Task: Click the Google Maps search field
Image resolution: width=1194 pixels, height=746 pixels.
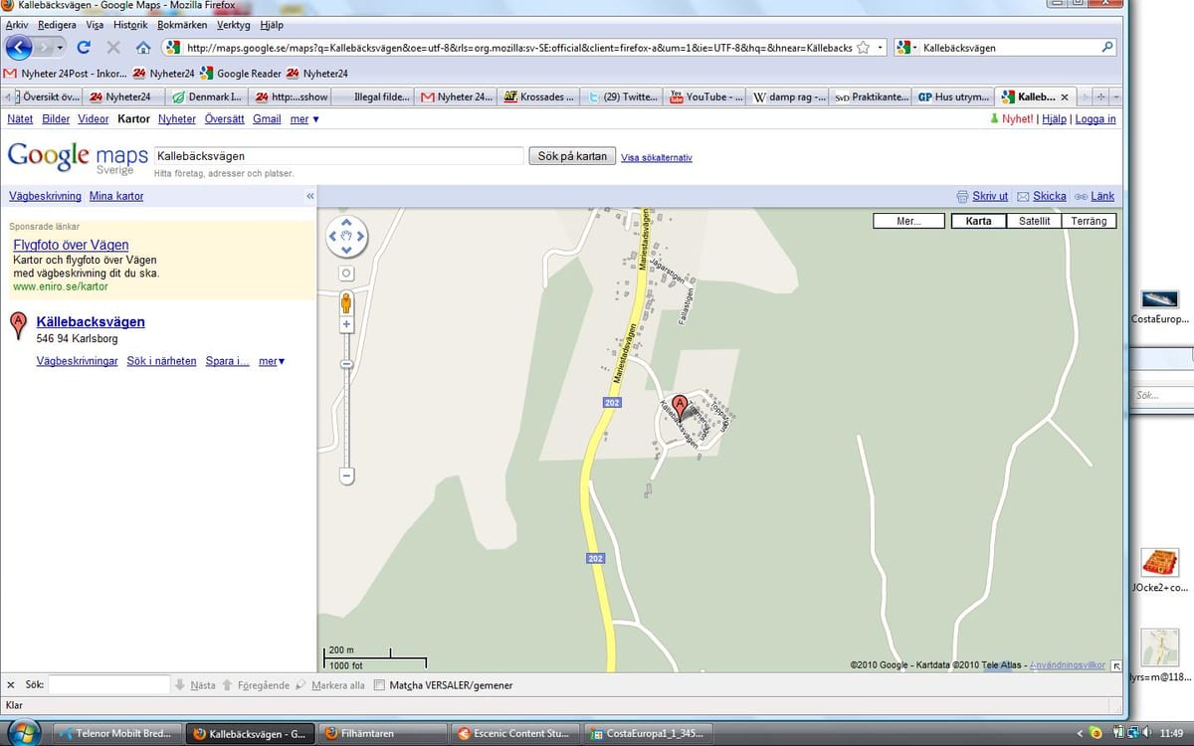Action: pos(337,156)
